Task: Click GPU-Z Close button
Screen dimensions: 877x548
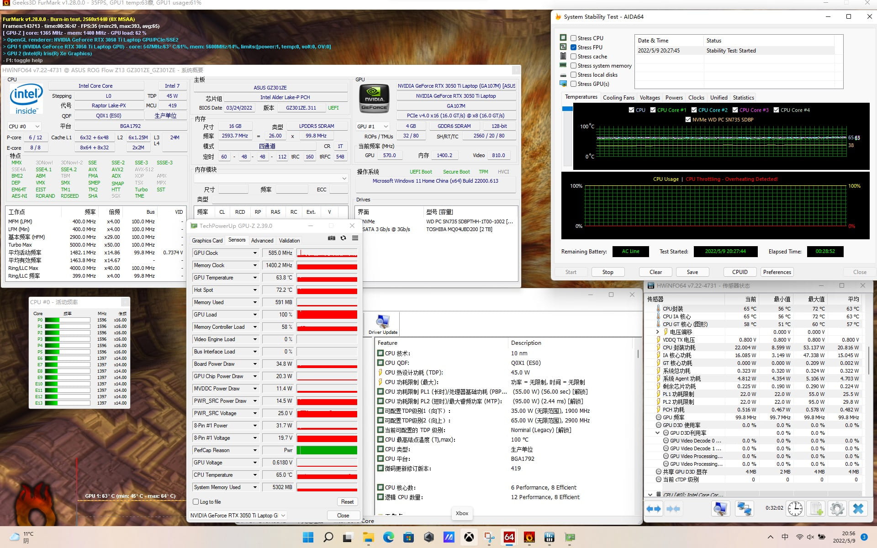Action: click(343, 516)
